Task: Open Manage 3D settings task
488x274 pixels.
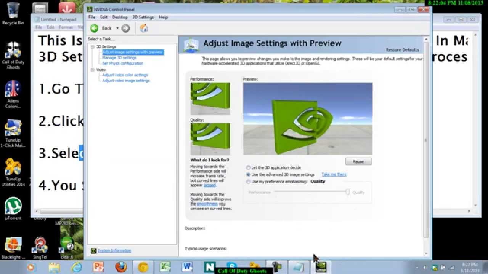Action: [x=119, y=58]
